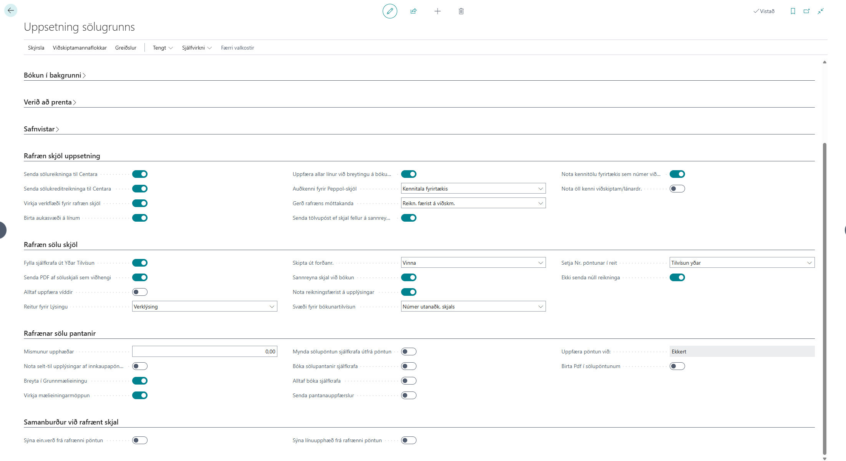Click the bookmark icon
The height and width of the screenshot is (461, 846).
[x=793, y=11]
